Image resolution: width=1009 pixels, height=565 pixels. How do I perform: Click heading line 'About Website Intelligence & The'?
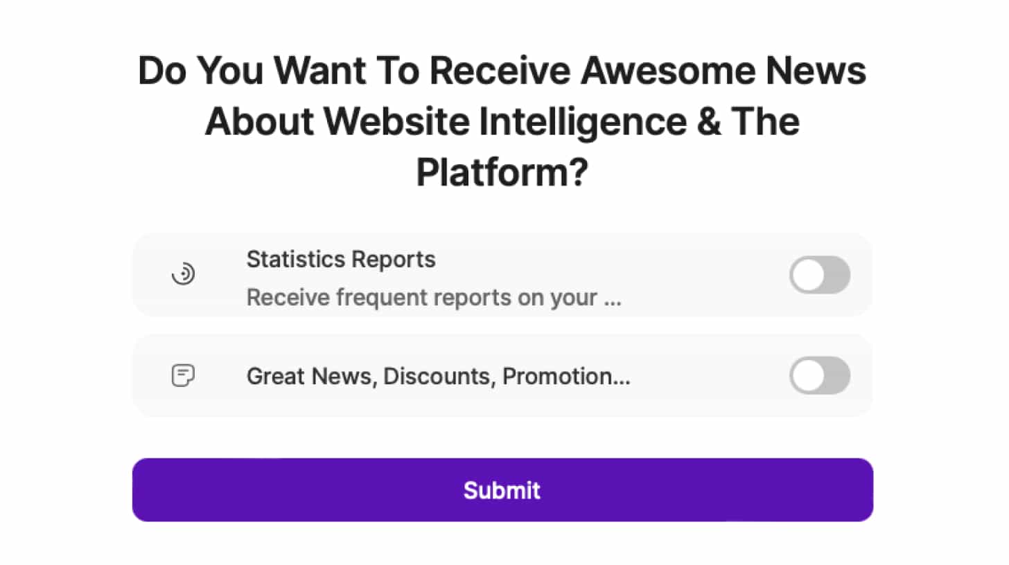502,122
